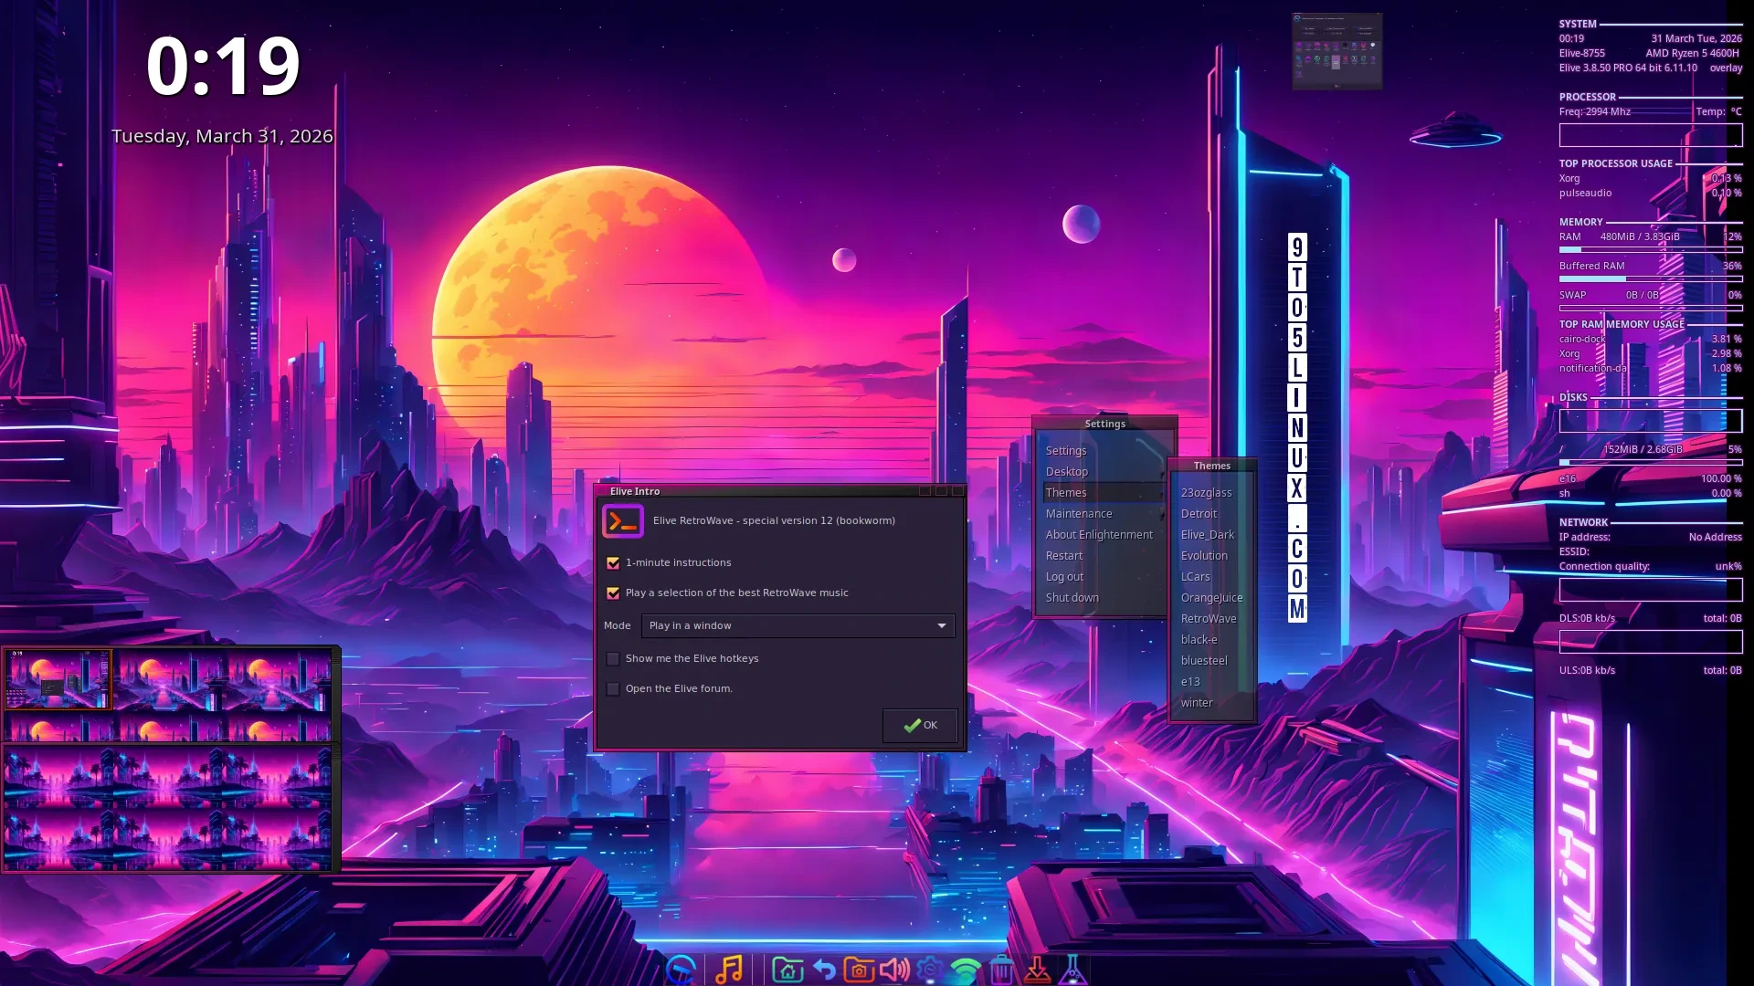
Task: Choose the Elive_Dark theme
Action: click(1207, 535)
